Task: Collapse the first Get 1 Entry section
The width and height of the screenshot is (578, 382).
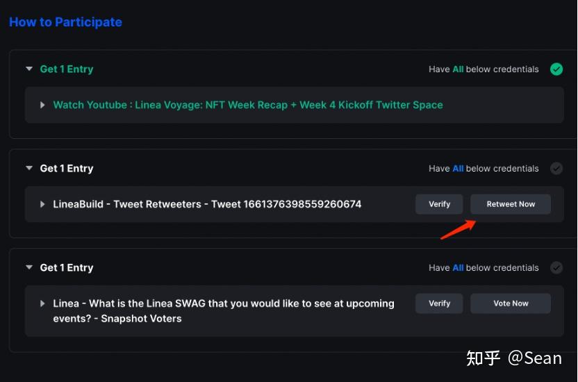Action: (x=29, y=69)
